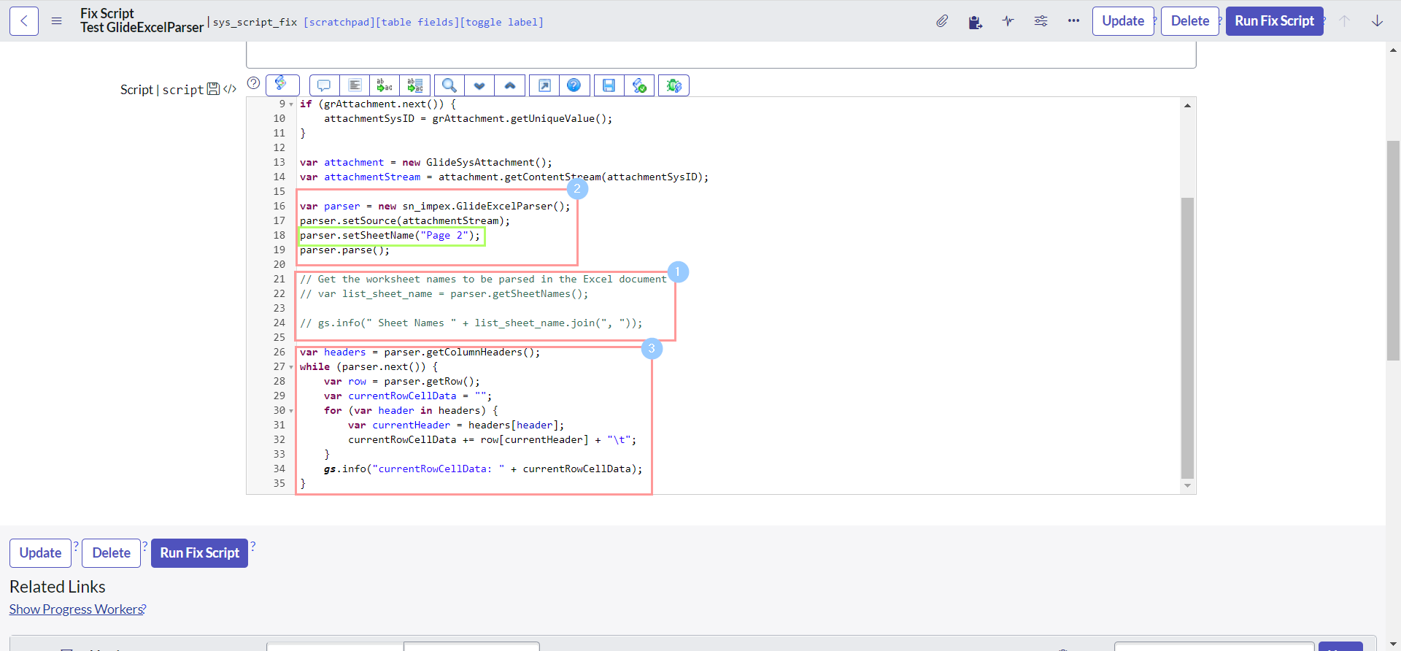Image resolution: width=1401 pixels, height=651 pixels.
Task: Open editor help blue question icon
Action: coord(574,85)
